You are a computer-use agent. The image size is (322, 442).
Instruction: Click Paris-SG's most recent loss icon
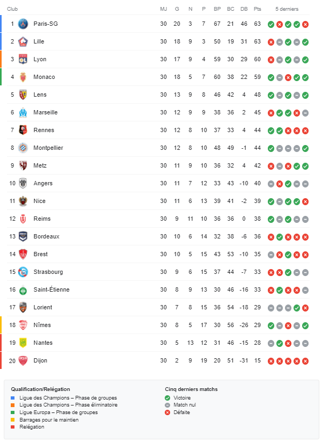[305, 25]
